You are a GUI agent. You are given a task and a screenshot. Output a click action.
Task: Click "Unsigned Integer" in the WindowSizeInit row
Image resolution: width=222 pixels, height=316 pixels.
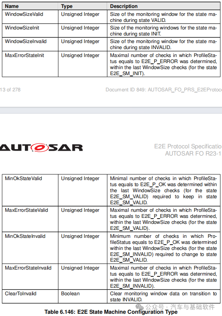[80, 28]
